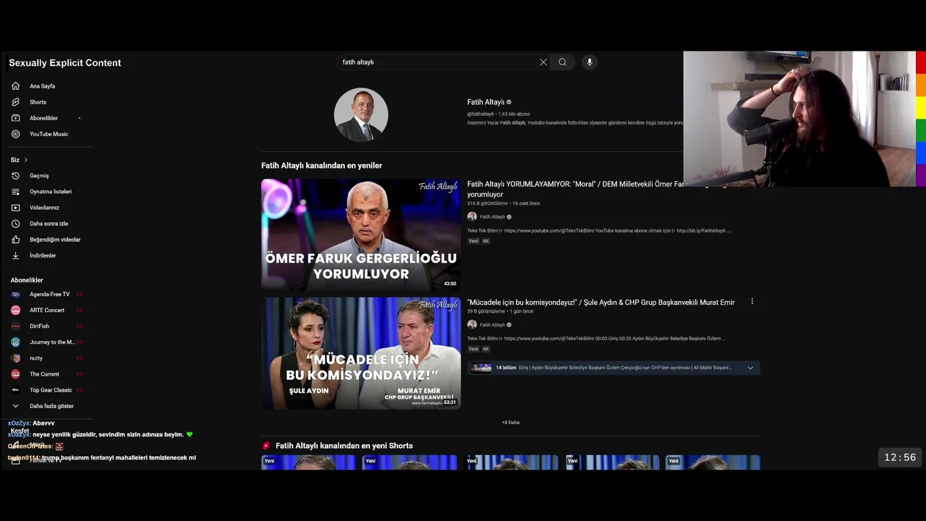The height and width of the screenshot is (521, 926).
Task: Show more with +8 Daha
Action: coord(511,423)
